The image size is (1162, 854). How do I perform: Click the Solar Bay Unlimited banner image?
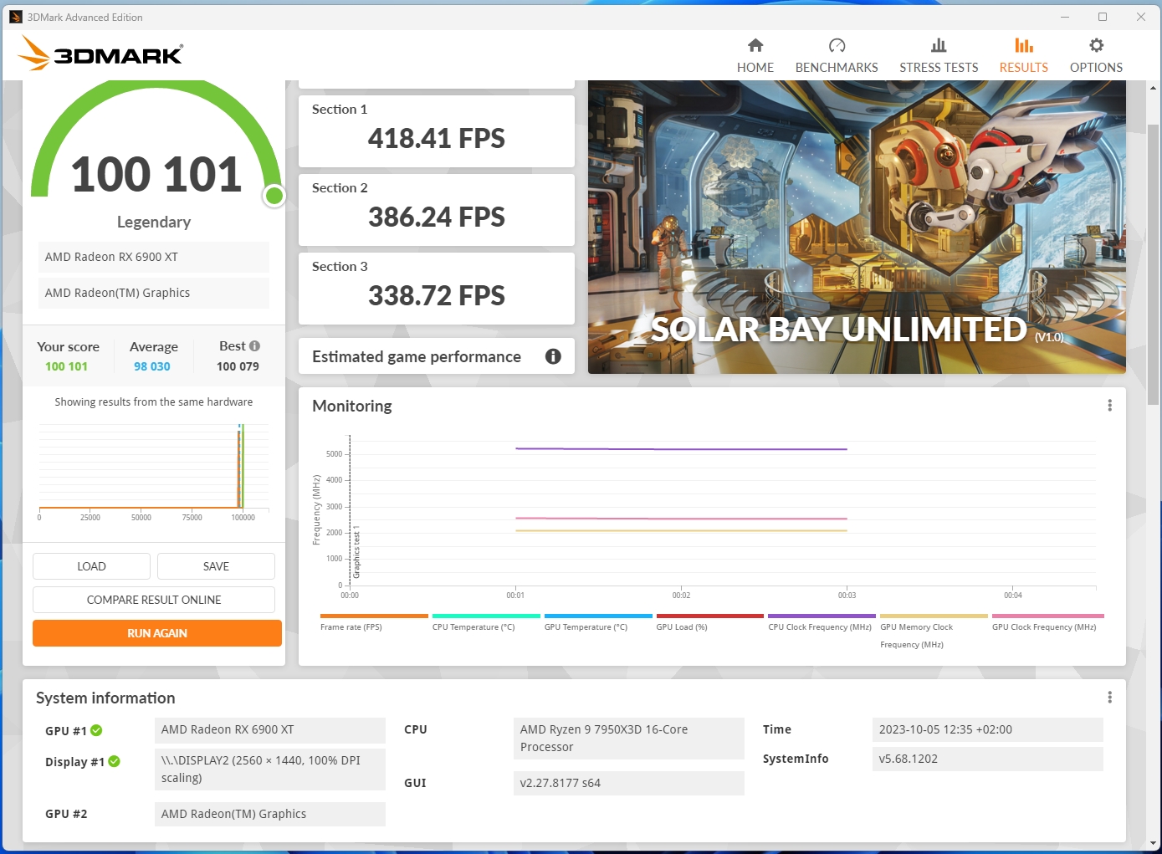(857, 226)
